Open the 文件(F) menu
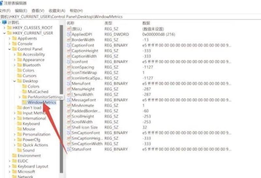The height and width of the screenshot is (178, 261). click(x=5, y=11)
